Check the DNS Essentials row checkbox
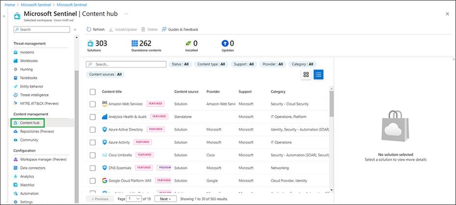The height and width of the screenshot is (205, 456). [92, 168]
